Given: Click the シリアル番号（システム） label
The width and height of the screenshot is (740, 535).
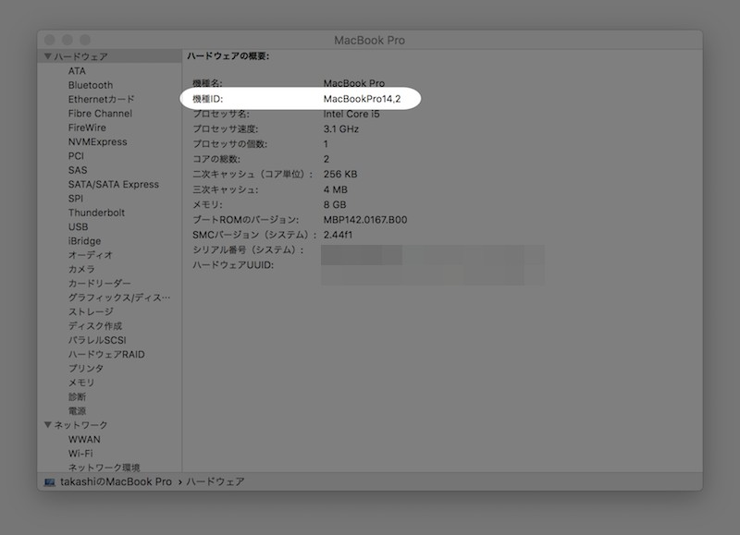Looking at the screenshot, I should pyautogui.click(x=248, y=249).
